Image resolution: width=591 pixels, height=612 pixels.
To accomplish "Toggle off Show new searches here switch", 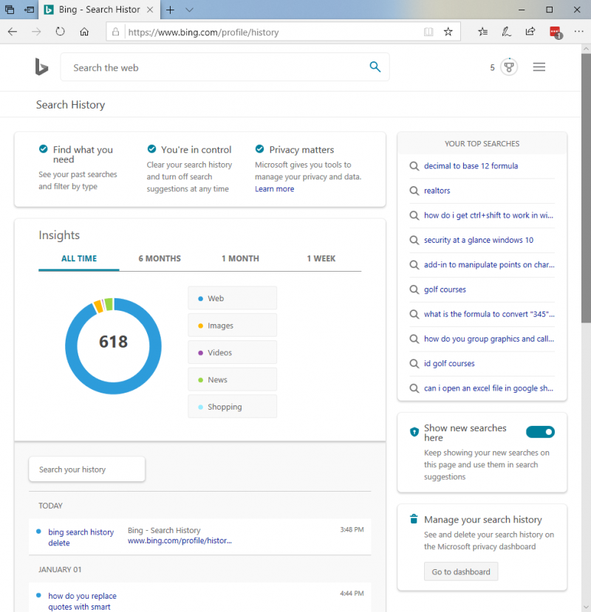I will coord(540,432).
